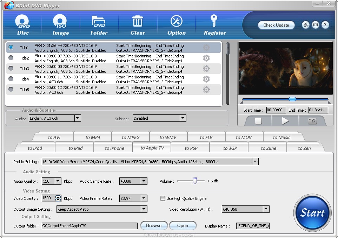
Task: Open the Register dialog
Action: pos(215,25)
